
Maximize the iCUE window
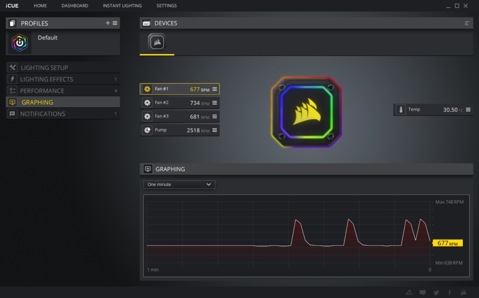point(457,5)
